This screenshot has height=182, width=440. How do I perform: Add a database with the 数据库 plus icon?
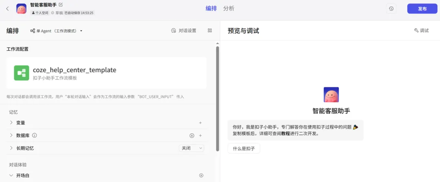coord(200,135)
